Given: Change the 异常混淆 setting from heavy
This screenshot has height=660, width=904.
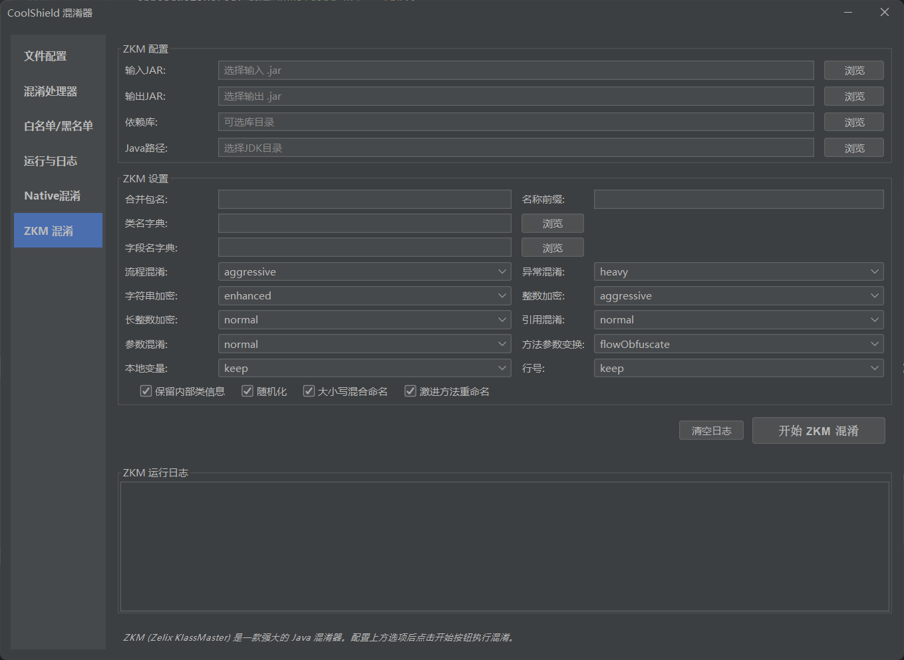Looking at the screenshot, I should (738, 271).
